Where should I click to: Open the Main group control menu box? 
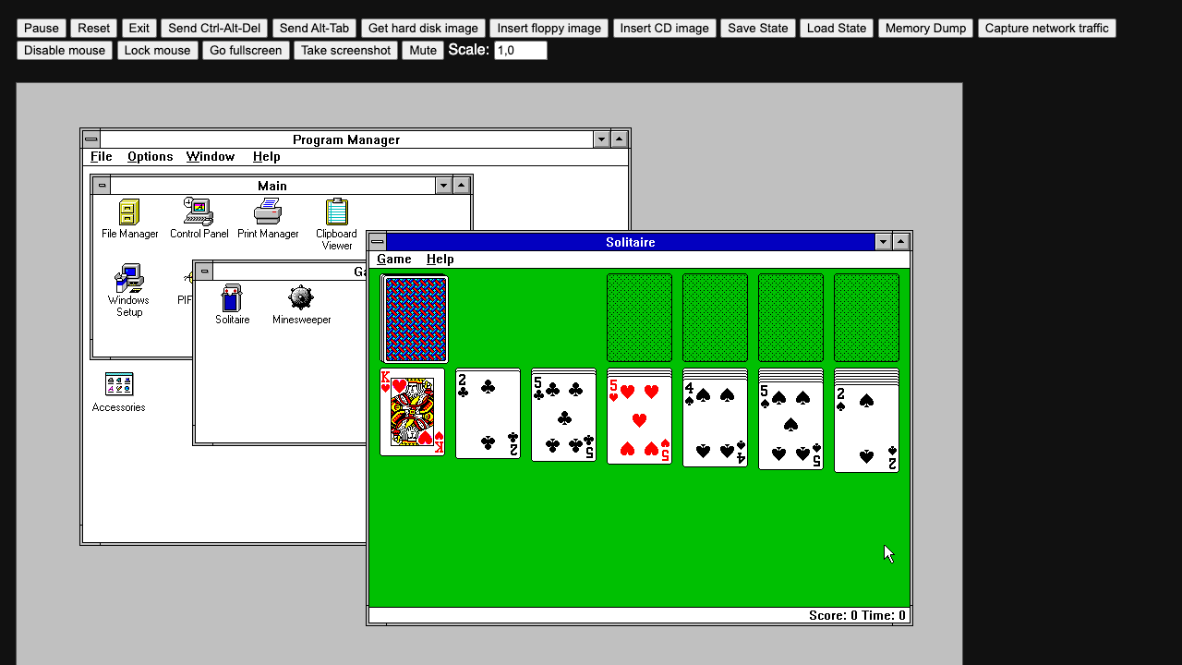click(x=102, y=186)
